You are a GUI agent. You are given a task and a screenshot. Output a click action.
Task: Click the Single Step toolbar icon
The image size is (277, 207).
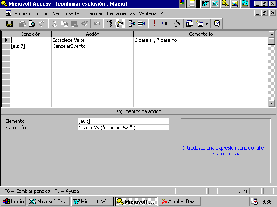(164, 24)
